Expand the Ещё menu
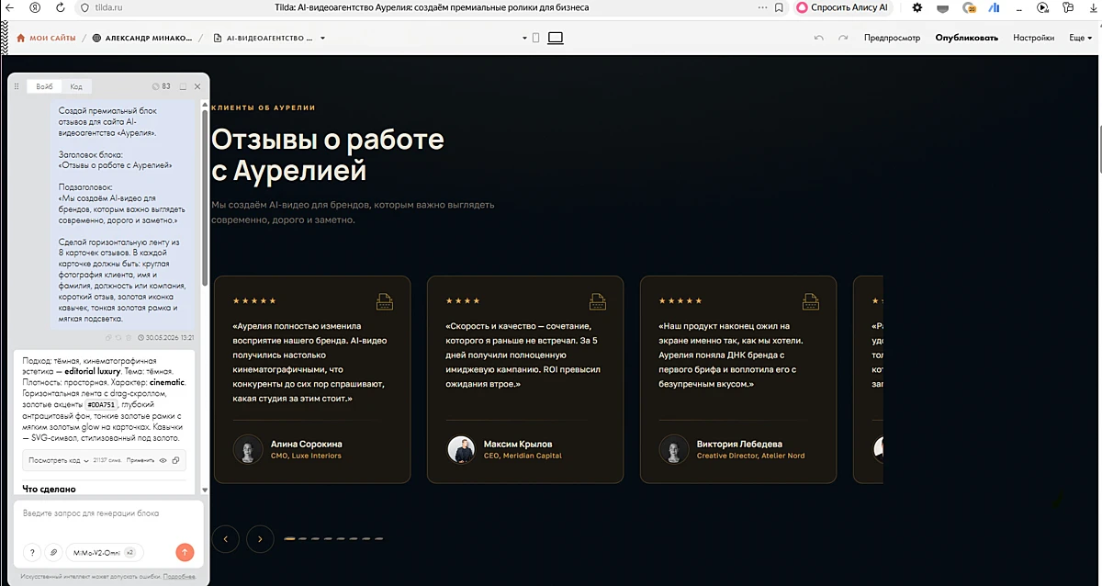The image size is (1102, 586). [1080, 38]
